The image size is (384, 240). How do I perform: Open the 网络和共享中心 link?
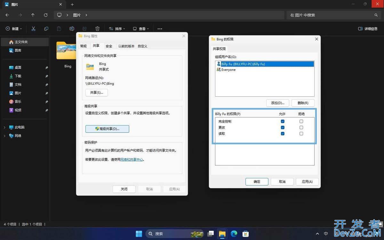click(x=132, y=159)
